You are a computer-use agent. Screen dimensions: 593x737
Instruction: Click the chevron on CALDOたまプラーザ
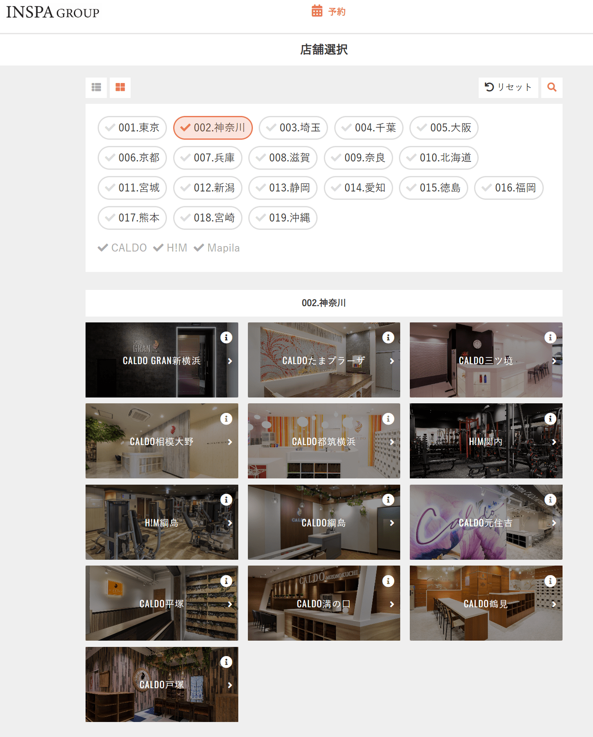point(392,361)
